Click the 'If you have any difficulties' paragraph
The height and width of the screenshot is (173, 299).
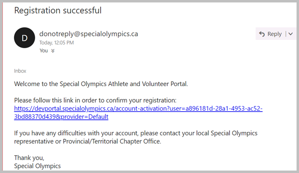[136, 137]
